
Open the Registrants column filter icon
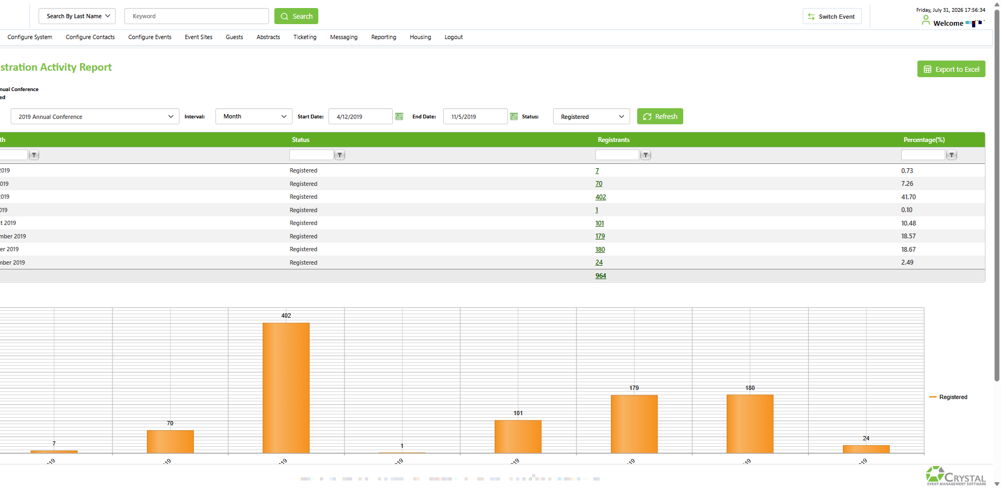[646, 155]
